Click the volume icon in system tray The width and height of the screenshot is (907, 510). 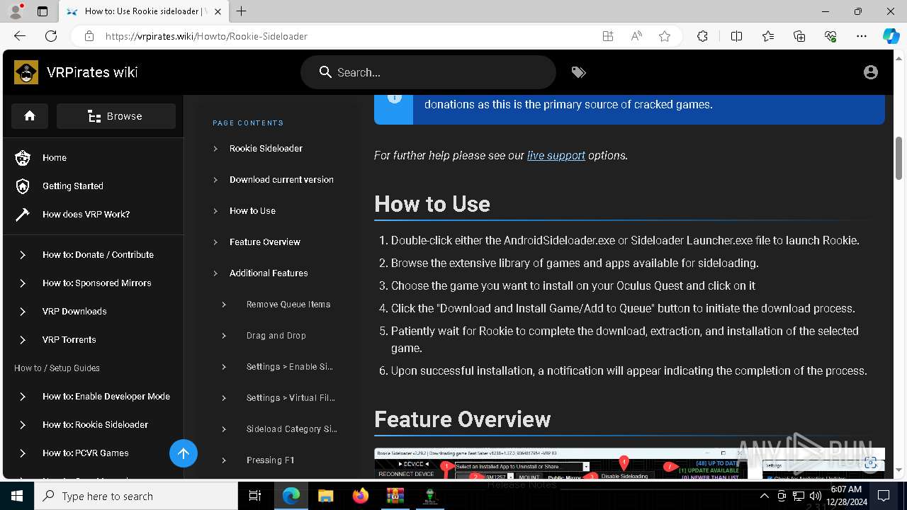pos(816,496)
